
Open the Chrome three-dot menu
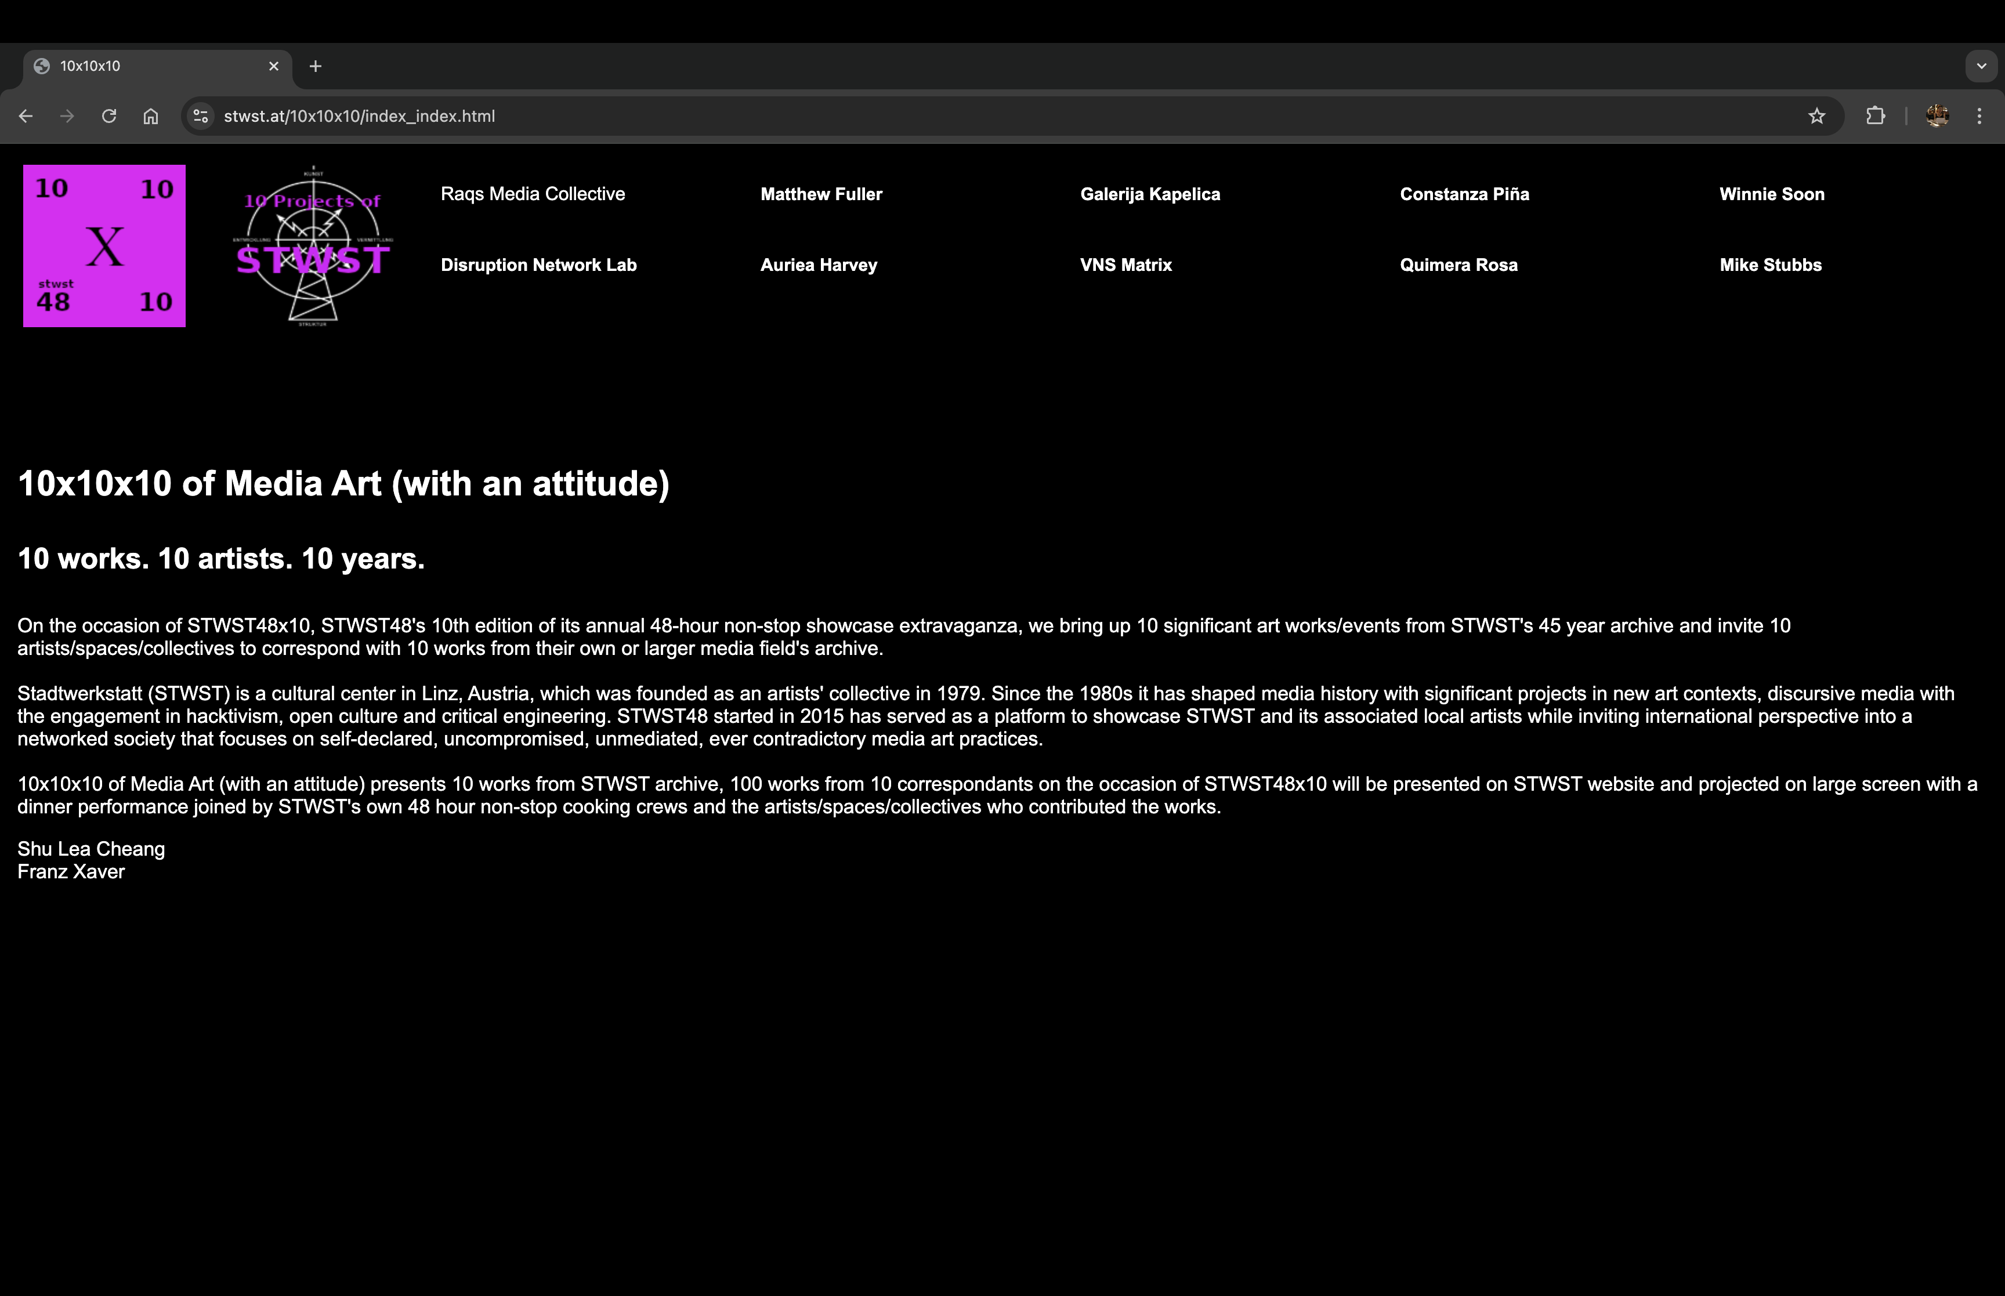point(1979,116)
